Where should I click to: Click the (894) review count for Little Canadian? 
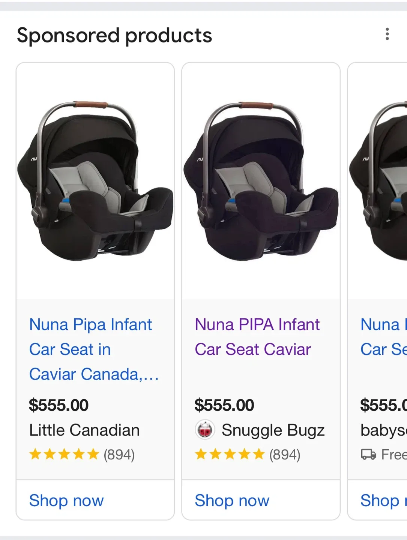point(119,454)
